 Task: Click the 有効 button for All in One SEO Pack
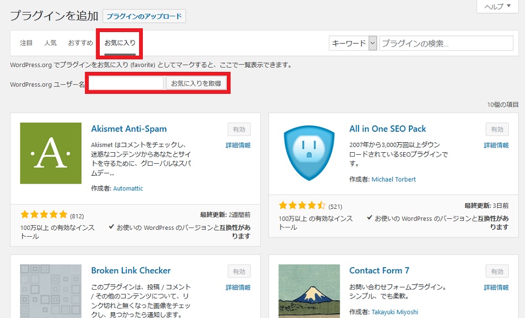(x=497, y=130)
